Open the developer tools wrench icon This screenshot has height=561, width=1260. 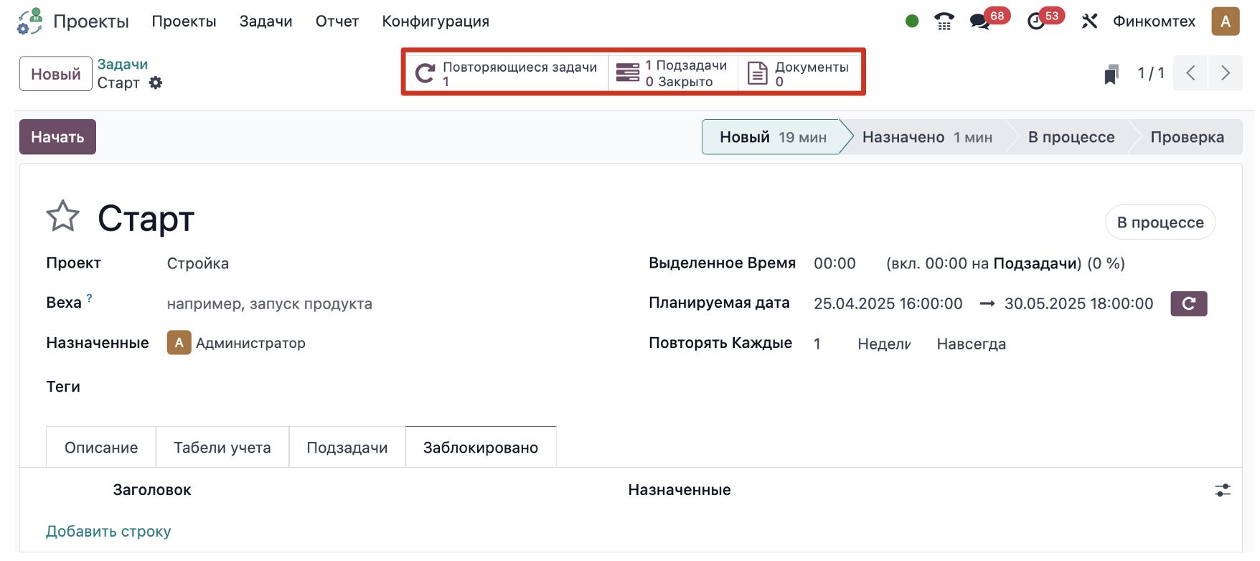coord(1089,22)
